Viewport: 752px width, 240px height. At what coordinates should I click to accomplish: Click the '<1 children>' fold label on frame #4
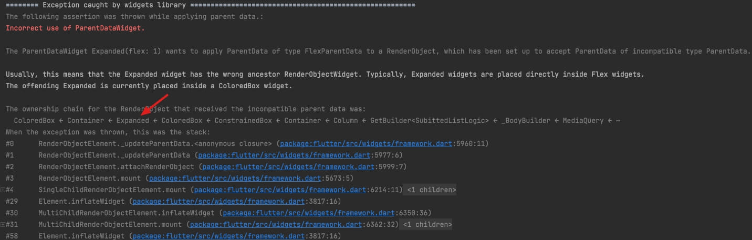[430, 190]
